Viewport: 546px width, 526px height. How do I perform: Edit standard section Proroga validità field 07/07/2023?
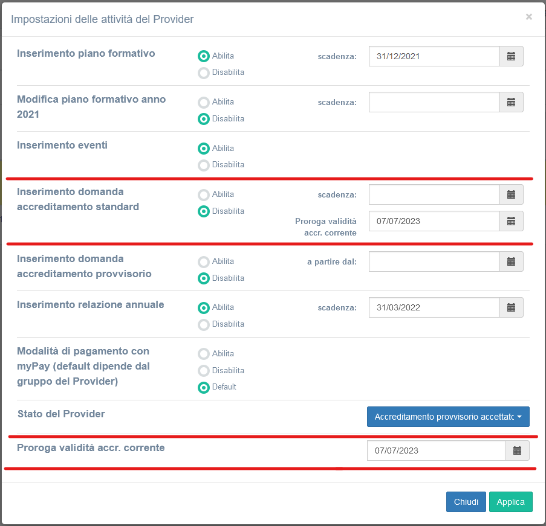click(434, 221)
